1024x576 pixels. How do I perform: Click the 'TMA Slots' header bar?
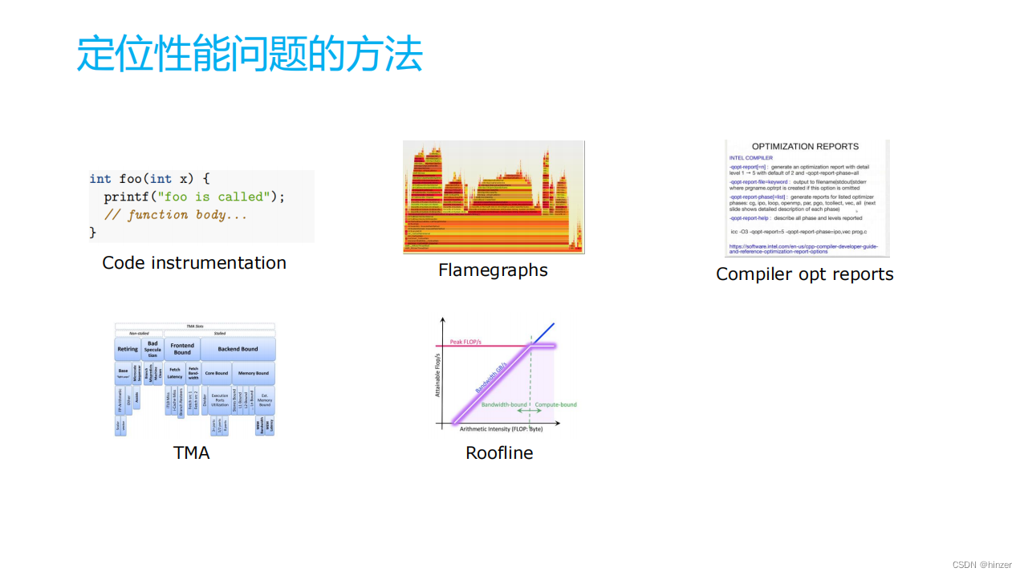click(x=195, y=327)
